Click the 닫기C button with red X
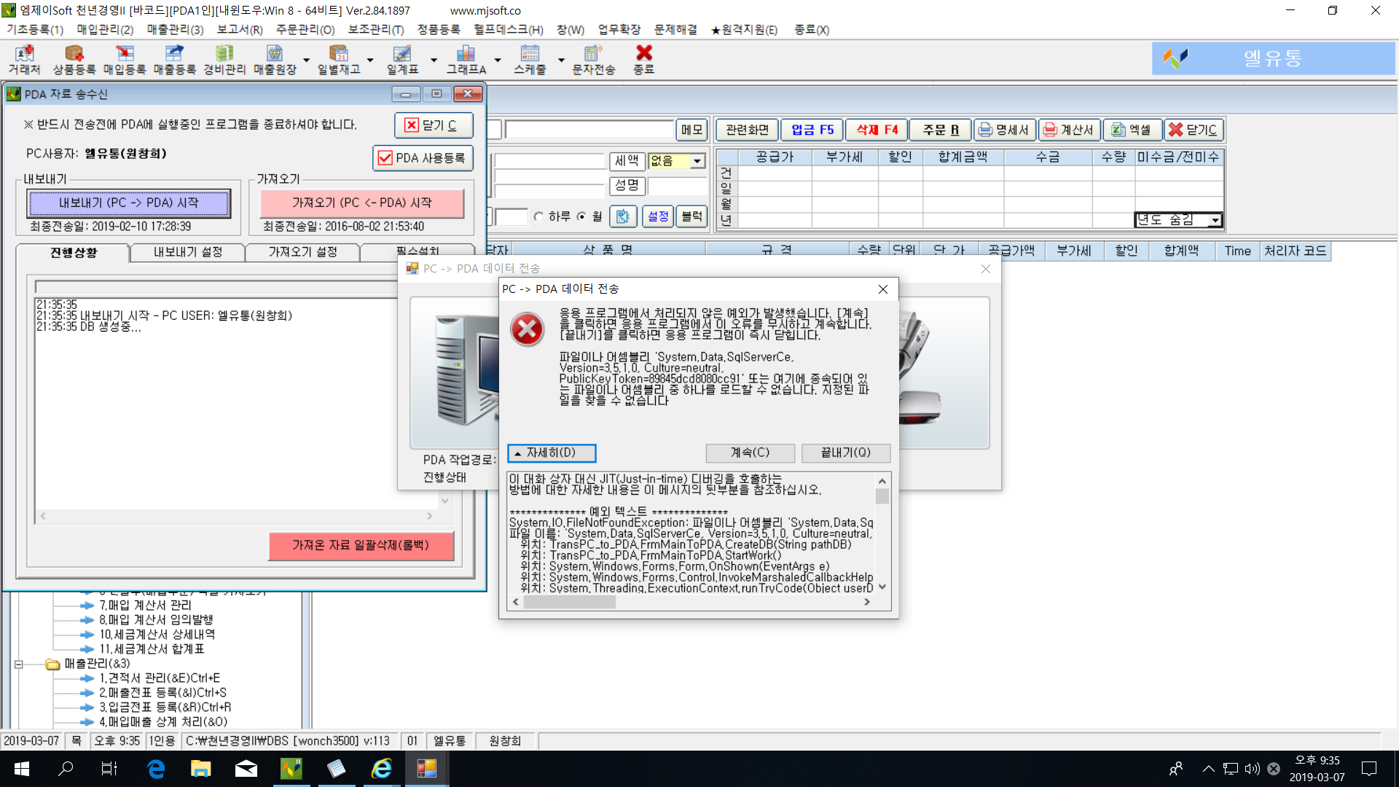This screenshot has height=787, width=1399. [1193, 130]
